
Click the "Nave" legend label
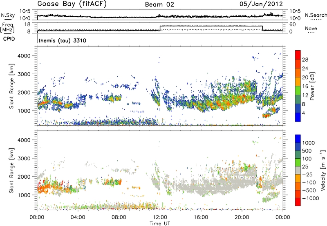[x=311, y=28]
